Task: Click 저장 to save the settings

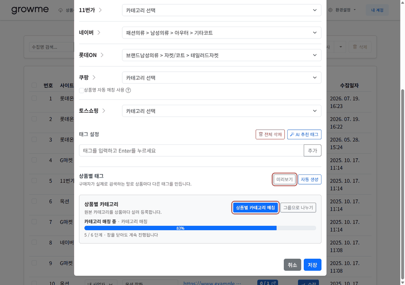Action: pos(312,265)
